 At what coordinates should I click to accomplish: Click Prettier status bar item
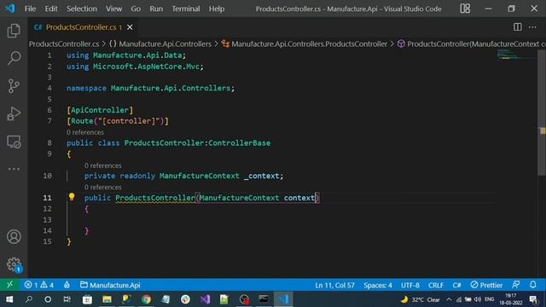point(486,285)
